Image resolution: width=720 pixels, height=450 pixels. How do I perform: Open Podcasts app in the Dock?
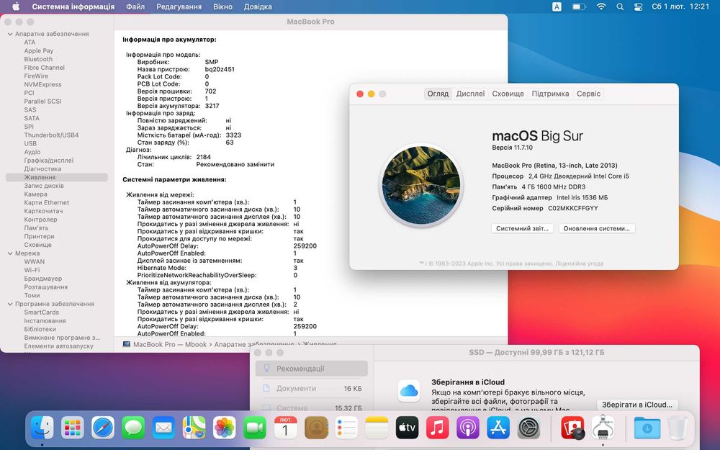tap(468, 428)
